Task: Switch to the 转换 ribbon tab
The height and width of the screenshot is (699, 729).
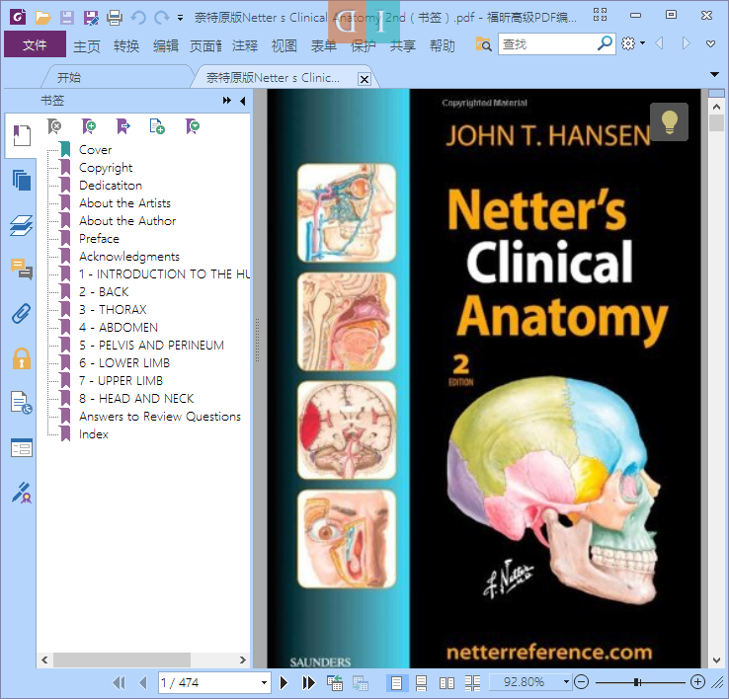Action: (126, 46)
